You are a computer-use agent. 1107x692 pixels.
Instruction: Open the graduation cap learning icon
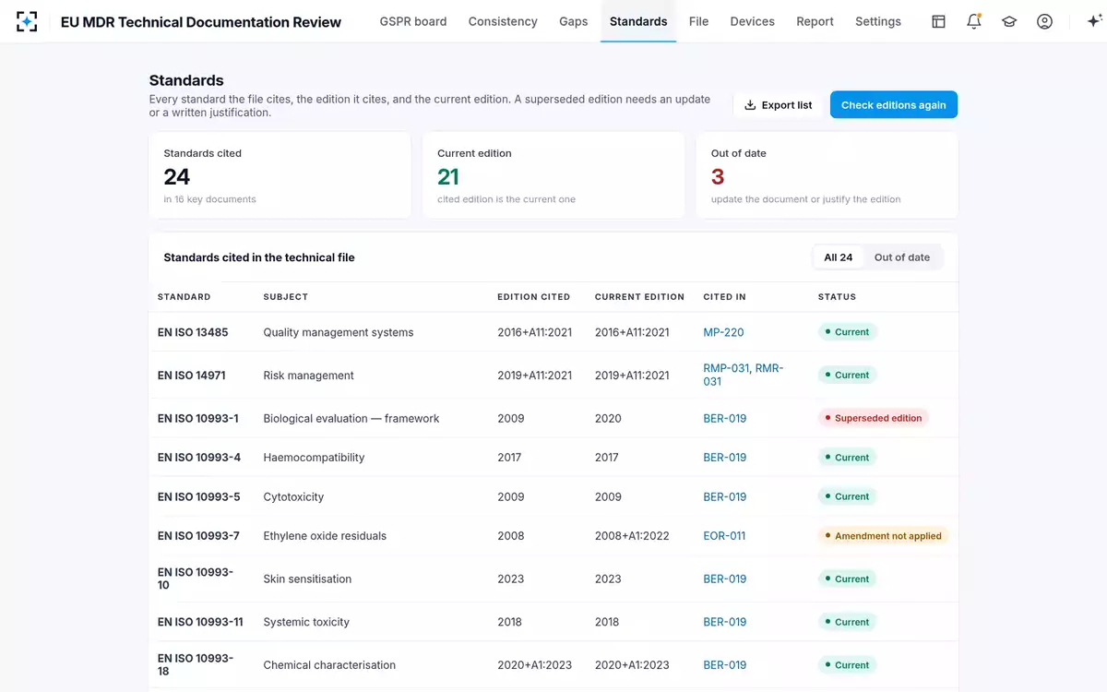tap(1009, 21)
